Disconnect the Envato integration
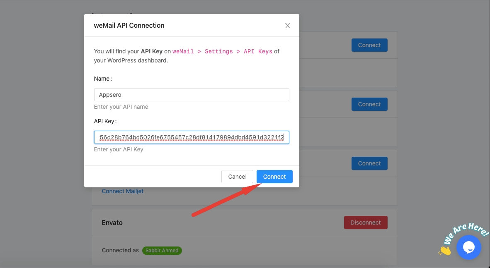This screenshot has width=490, height=268. pyautogui.click(x=366, y=222)
